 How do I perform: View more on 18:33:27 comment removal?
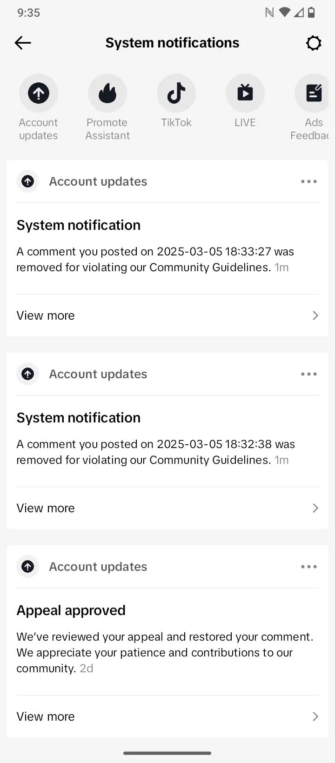[x=167, y=315]
